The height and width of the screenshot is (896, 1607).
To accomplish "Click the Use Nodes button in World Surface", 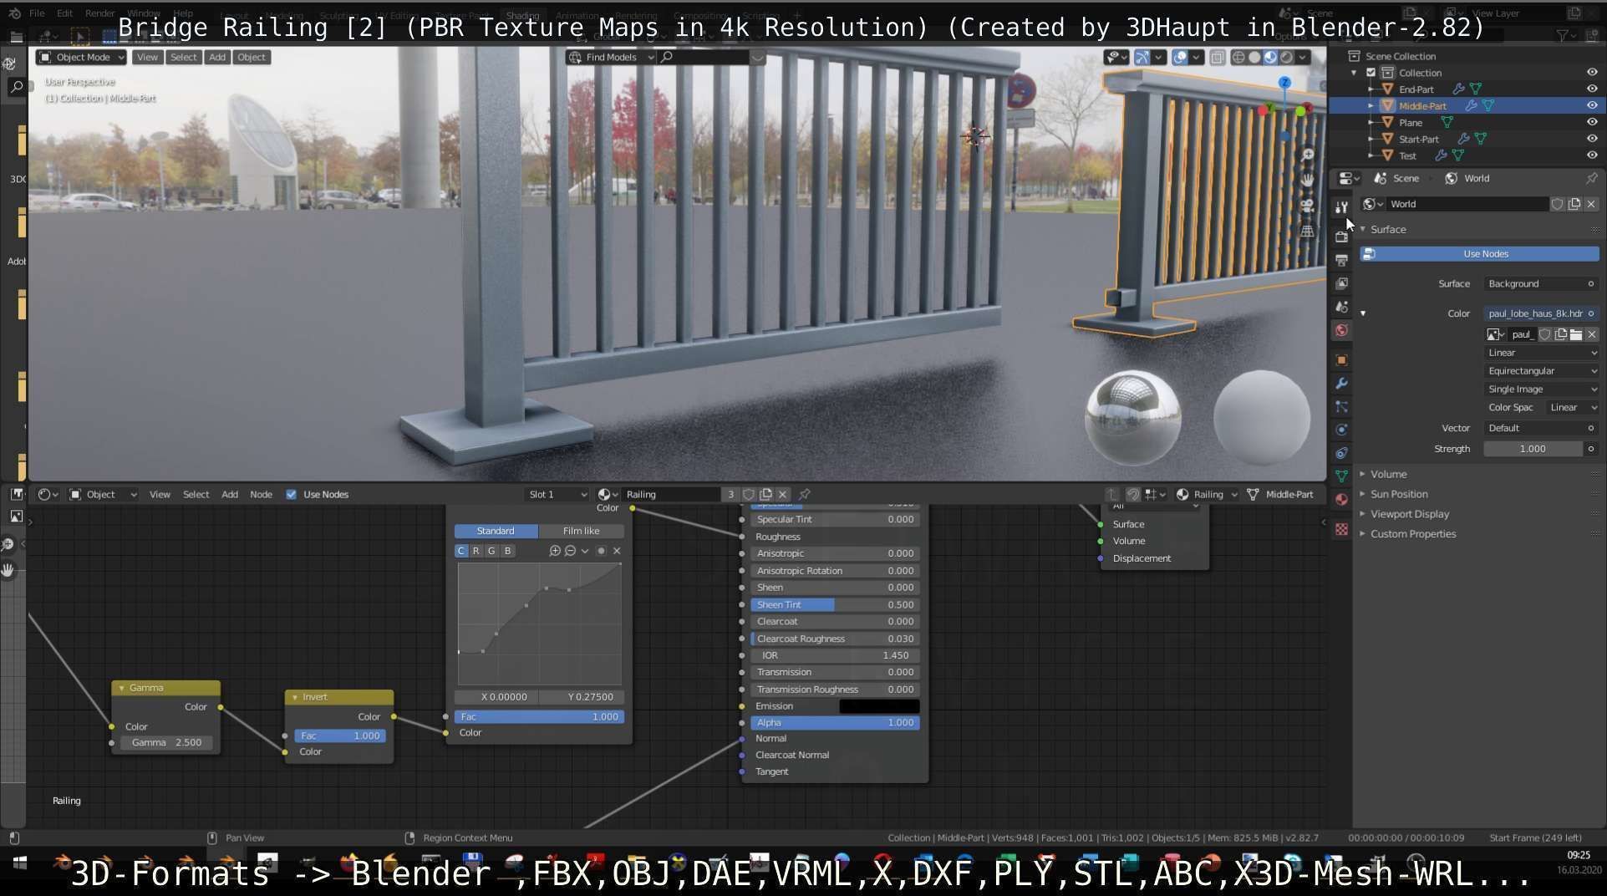I will point(1480,254).
